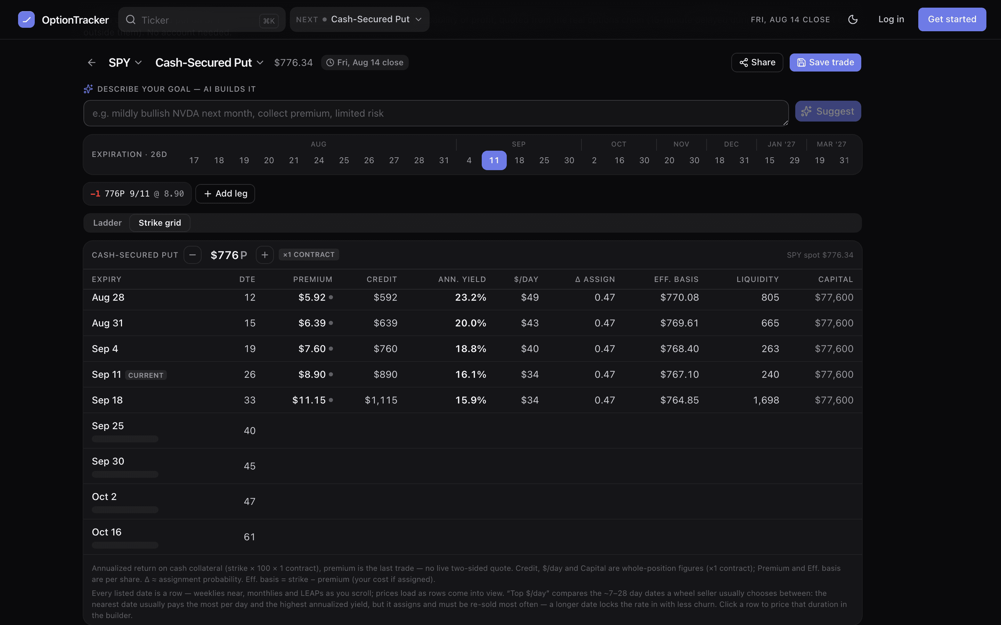Click the 1,698 liquidity value
This screenshot has width=1001, height=625.
coord(766,400)
